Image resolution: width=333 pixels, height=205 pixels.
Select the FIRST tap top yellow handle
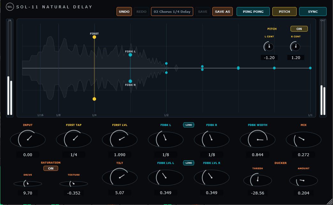point(94,37)
